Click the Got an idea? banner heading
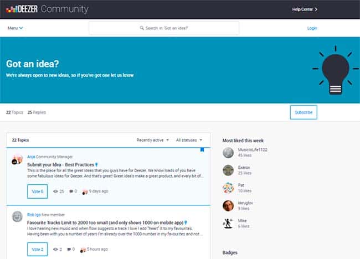The height and width of the screenshot is (259, 360). point(32,64)
